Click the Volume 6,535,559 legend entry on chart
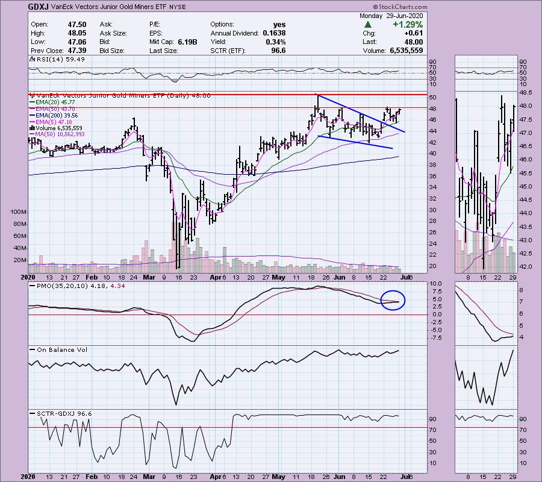 [56, 128]
